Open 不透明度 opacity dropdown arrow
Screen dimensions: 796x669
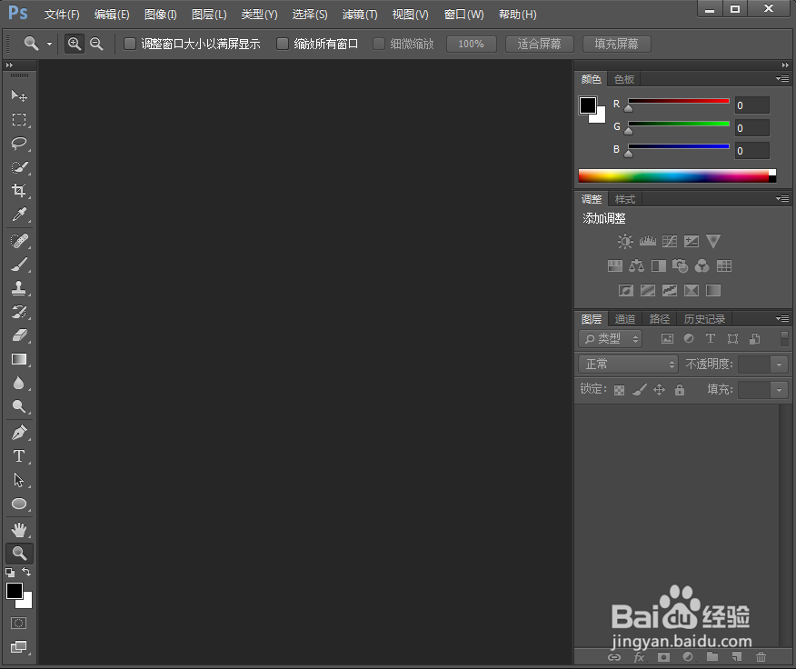[x=780, y=364]
